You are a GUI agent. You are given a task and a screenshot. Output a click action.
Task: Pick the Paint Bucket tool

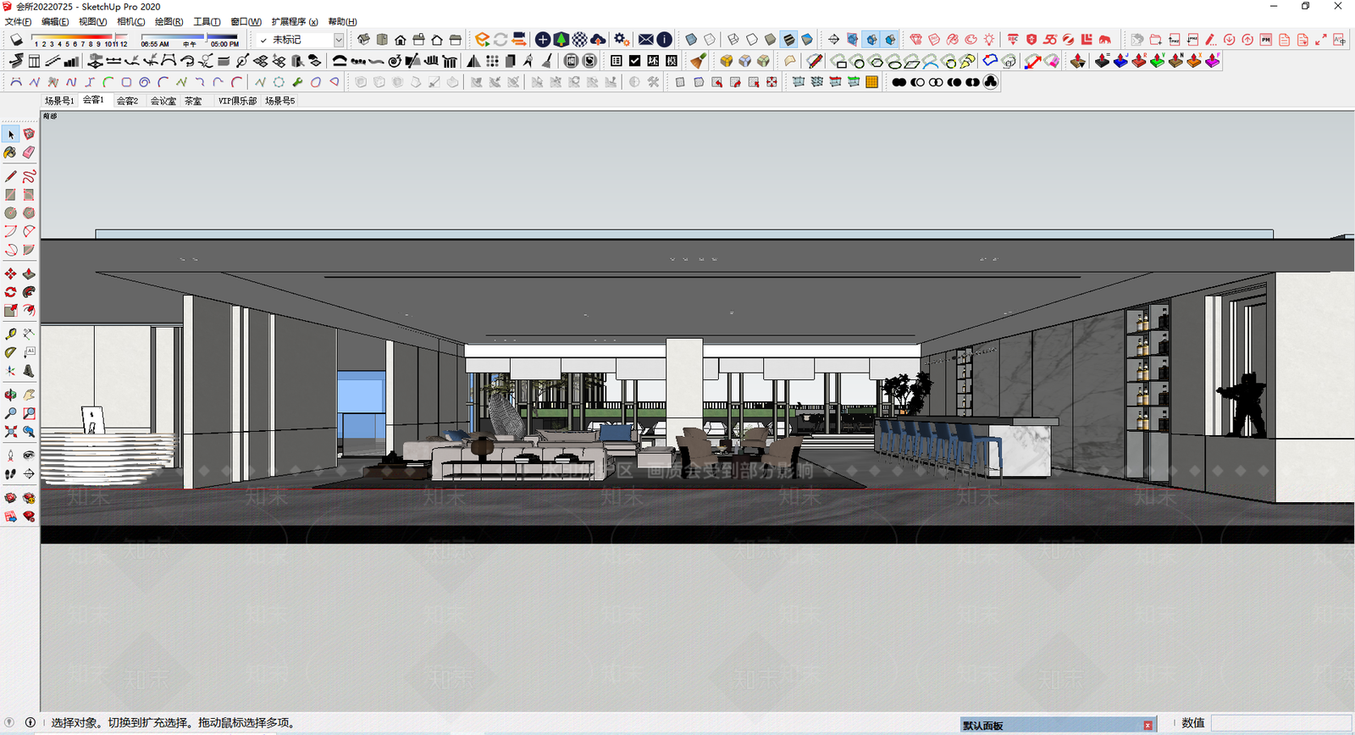[10, 153]
